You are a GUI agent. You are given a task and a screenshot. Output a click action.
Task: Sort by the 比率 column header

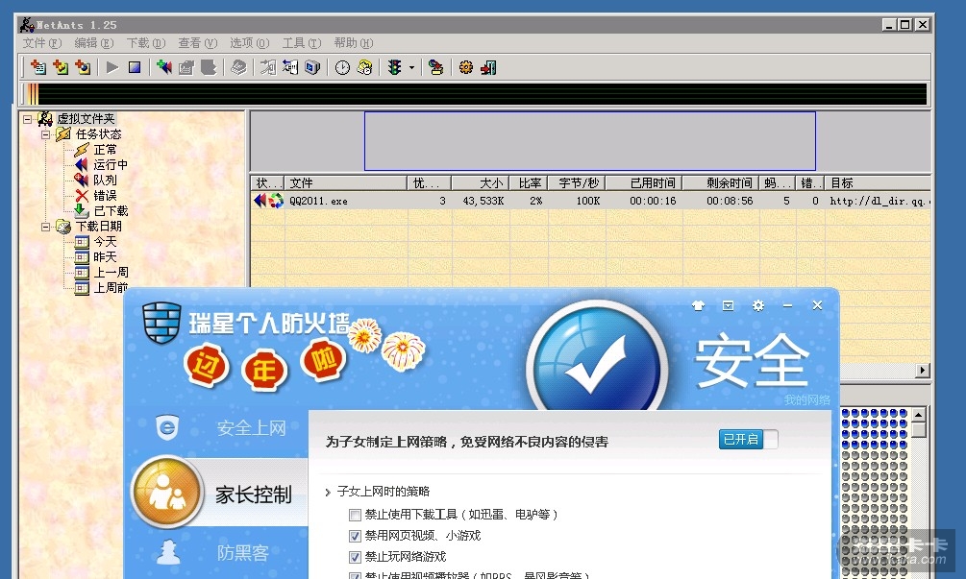click(x=529, y=182)
